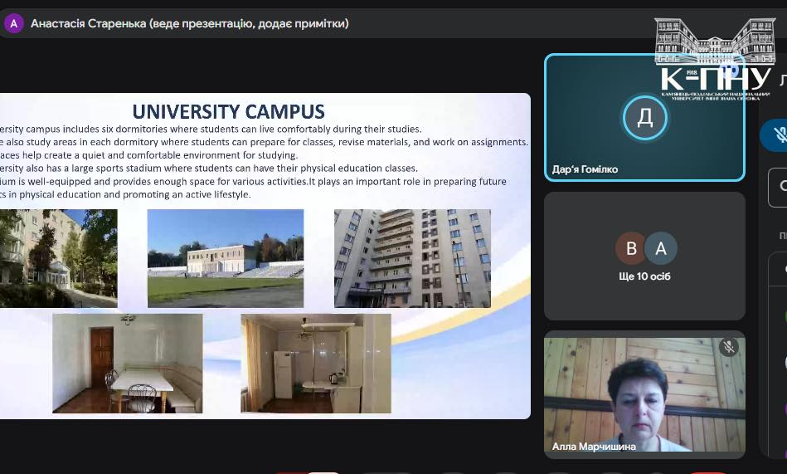Click the Алла Марчишина name label
Screen dimensions: 787x474
click(594, 447)
